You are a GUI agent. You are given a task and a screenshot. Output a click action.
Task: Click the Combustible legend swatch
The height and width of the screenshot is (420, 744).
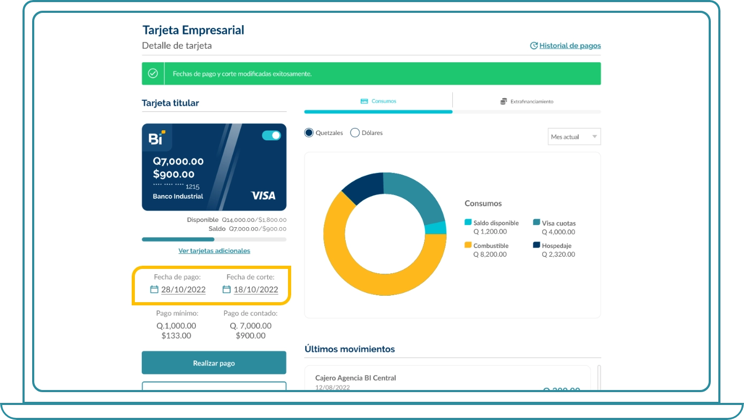(x=468, y=245)
